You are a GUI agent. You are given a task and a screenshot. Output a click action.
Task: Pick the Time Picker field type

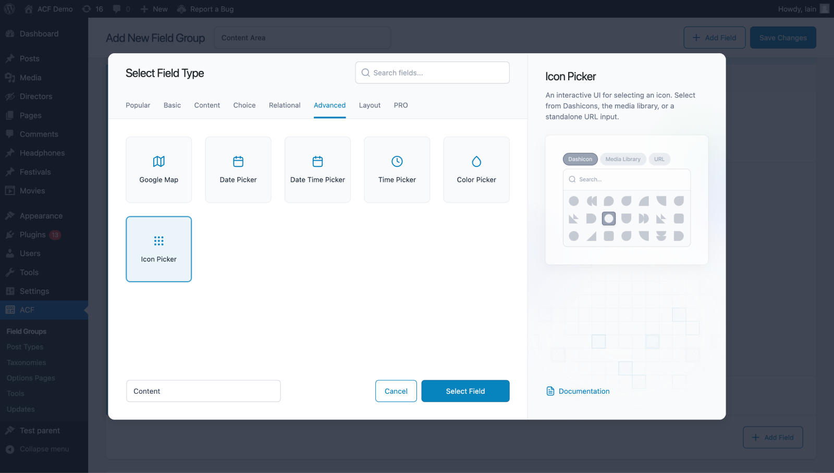[x=397, y=169]
